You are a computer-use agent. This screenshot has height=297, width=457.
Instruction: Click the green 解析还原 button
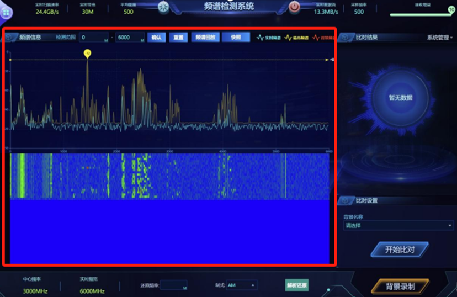click(296, 285)
